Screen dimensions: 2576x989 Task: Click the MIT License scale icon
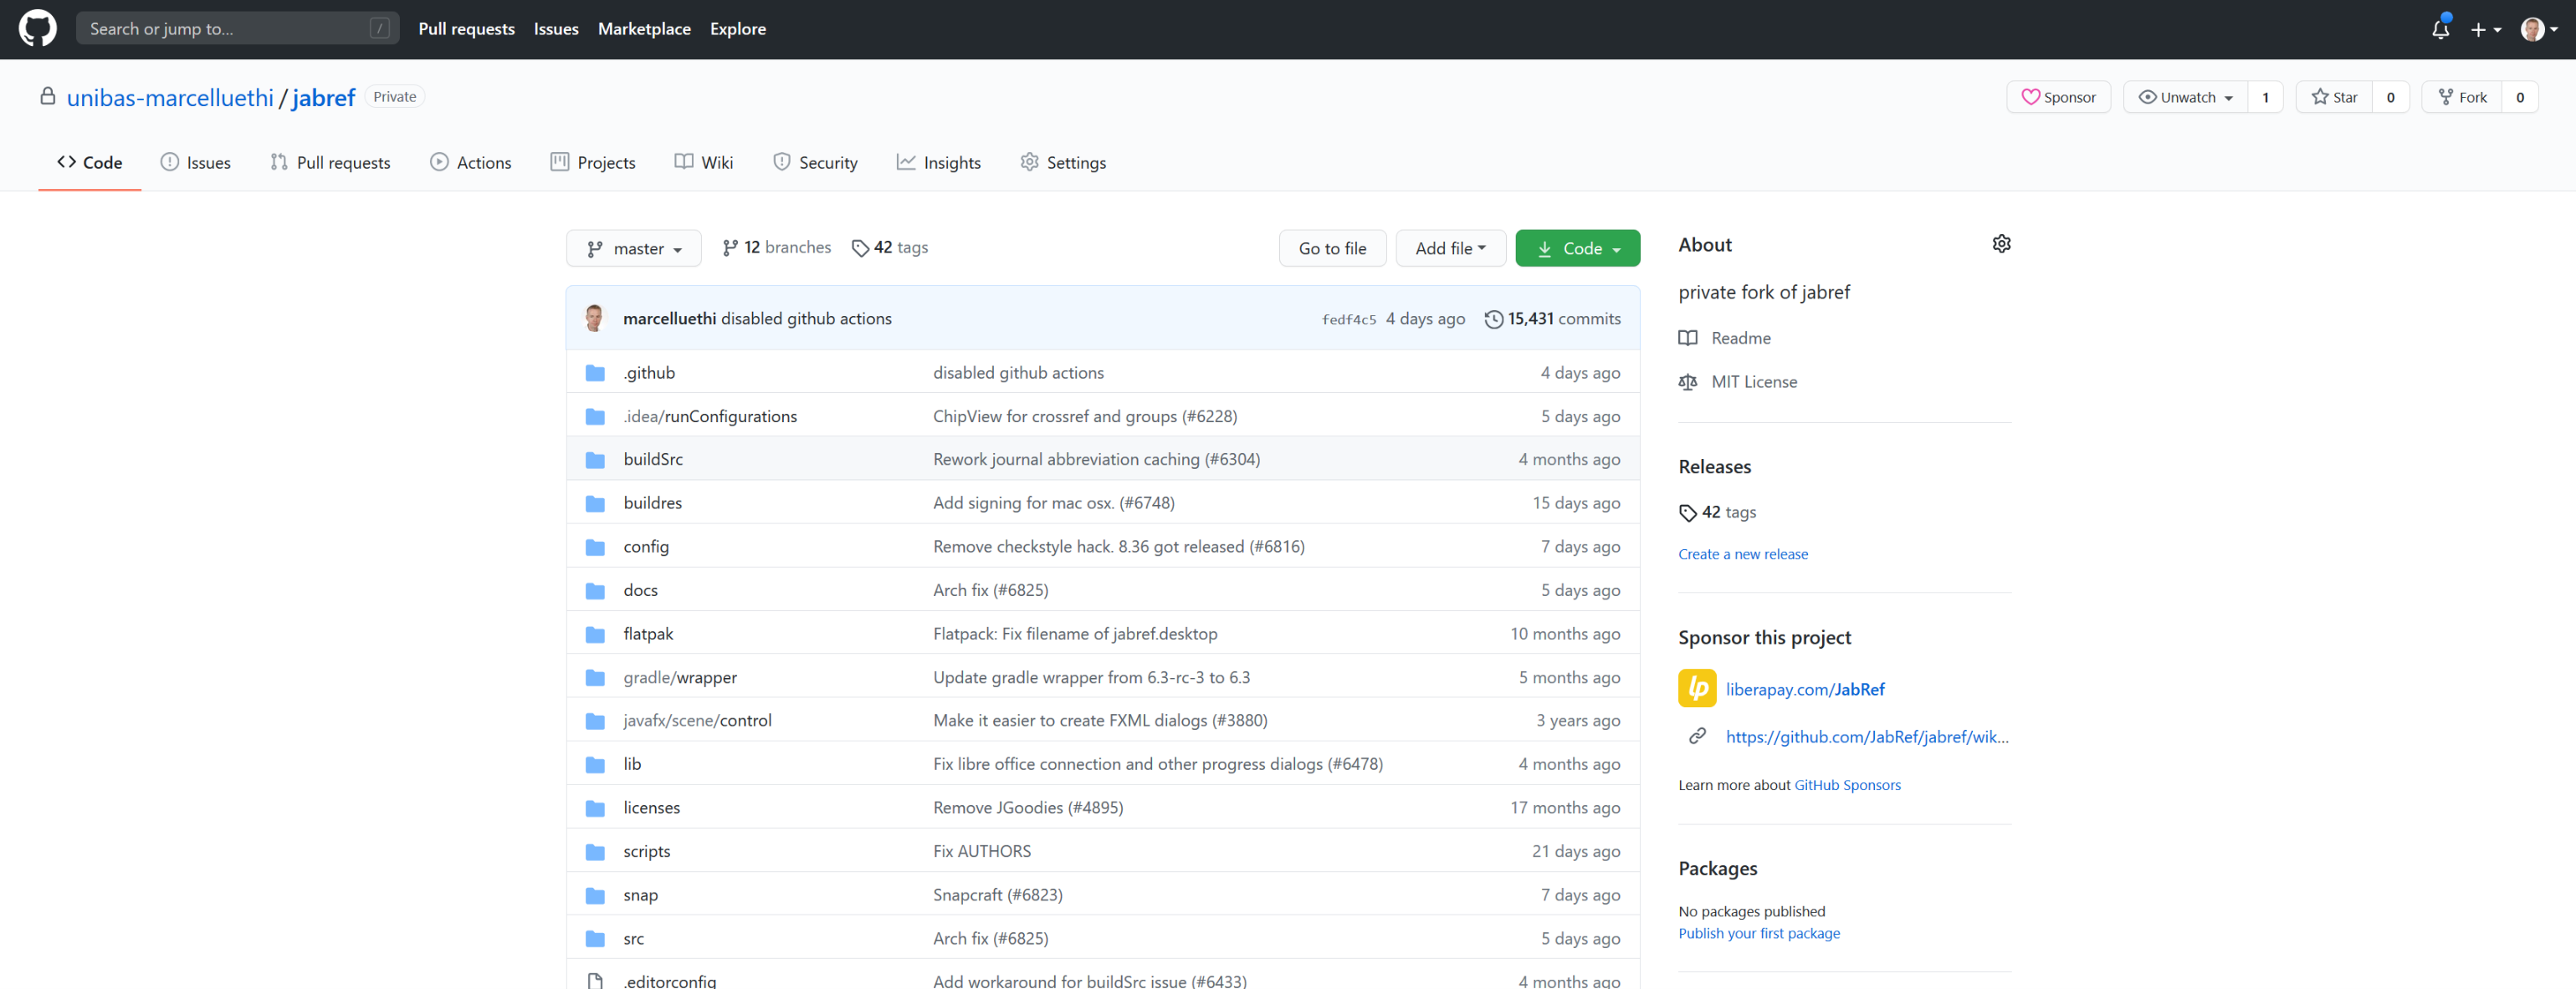[x=1688, y=381]
